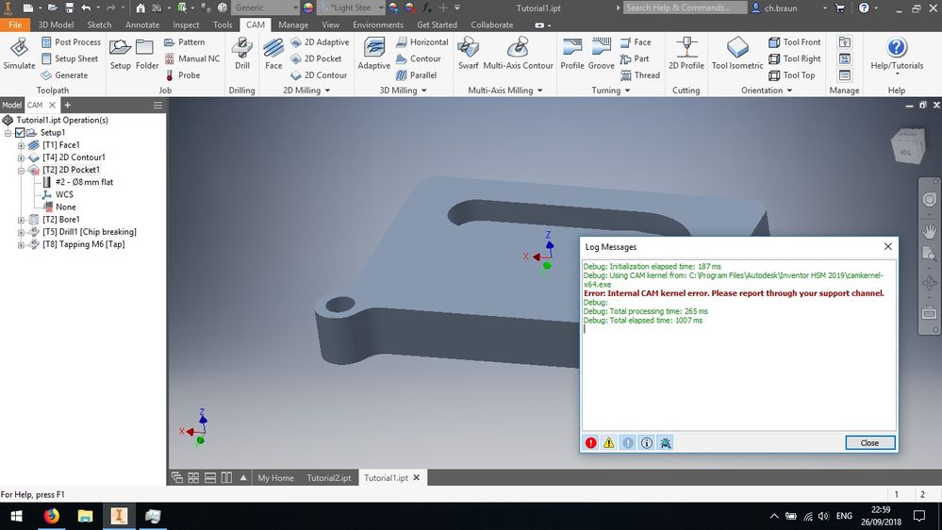Open the Manage ribbon tab
This screenshot has width=942, height=530.
pyautogui.click(x=293, y=25)
